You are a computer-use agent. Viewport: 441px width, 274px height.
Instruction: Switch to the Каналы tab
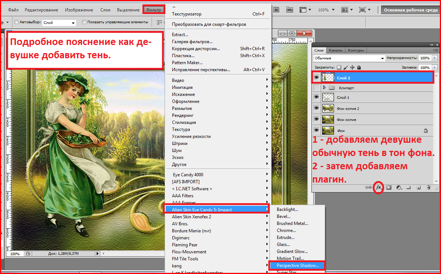[335, 50]
